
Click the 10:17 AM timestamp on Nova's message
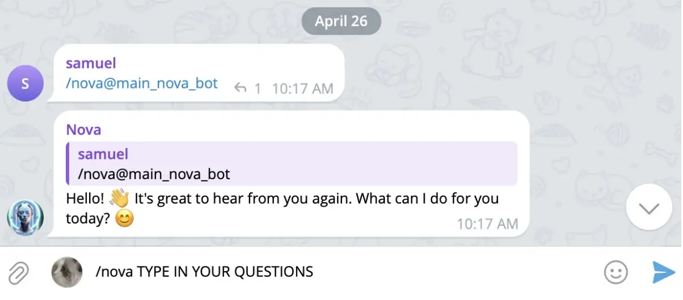pyautogui.click(x=487, y=224)
